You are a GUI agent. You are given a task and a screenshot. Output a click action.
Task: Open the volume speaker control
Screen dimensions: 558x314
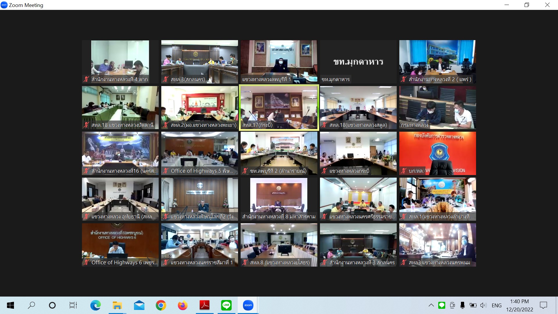[x=483, y=305]
